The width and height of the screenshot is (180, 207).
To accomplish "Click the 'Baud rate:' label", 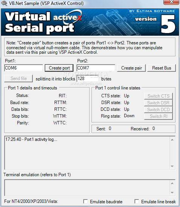I will (x=20, y=103).
